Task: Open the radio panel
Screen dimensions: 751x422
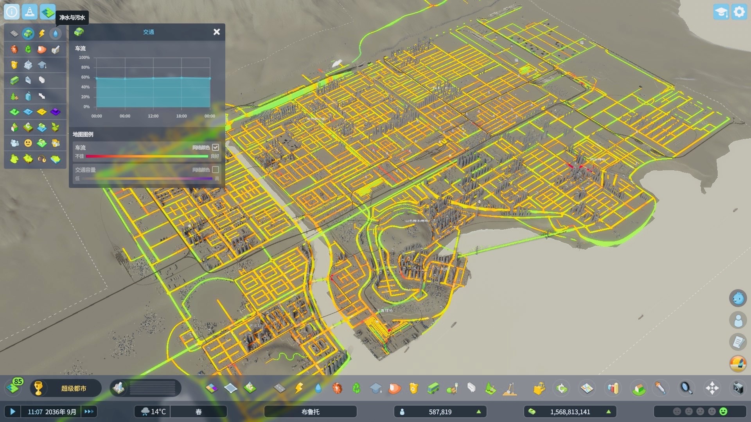Action: pyautogui.click(x=738, y=364)
